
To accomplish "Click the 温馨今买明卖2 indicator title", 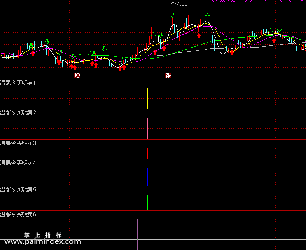I will tap(18, 113).
